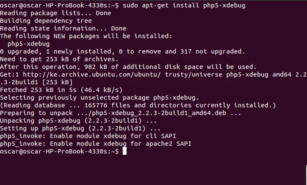307x185 pixels.
Task: Select the 'Reading database ... 165776 files' line
Action: click(x=138, y=105)
